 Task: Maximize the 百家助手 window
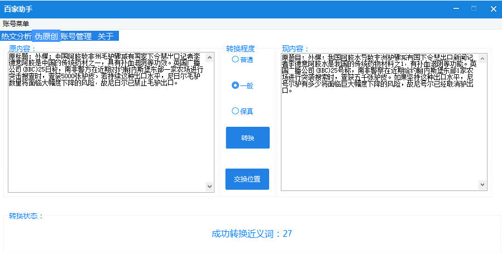tap(474, 8)
